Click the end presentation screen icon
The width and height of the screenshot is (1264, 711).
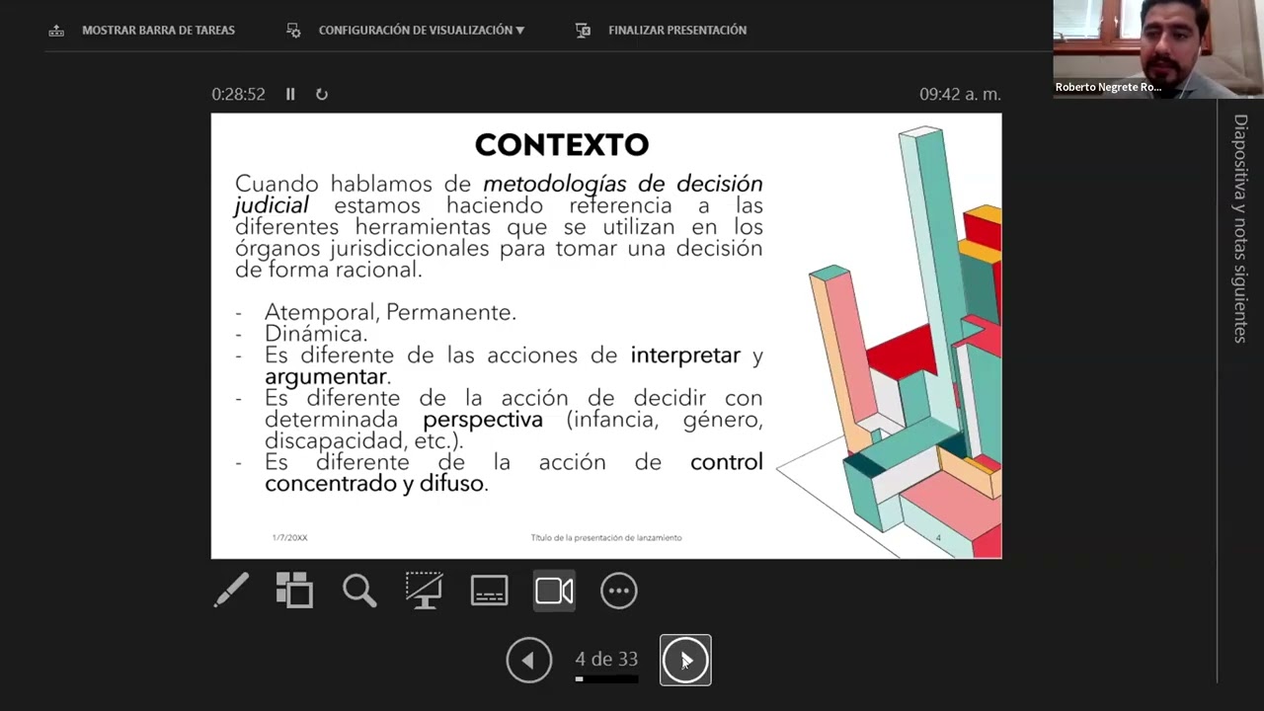point(583,31)
